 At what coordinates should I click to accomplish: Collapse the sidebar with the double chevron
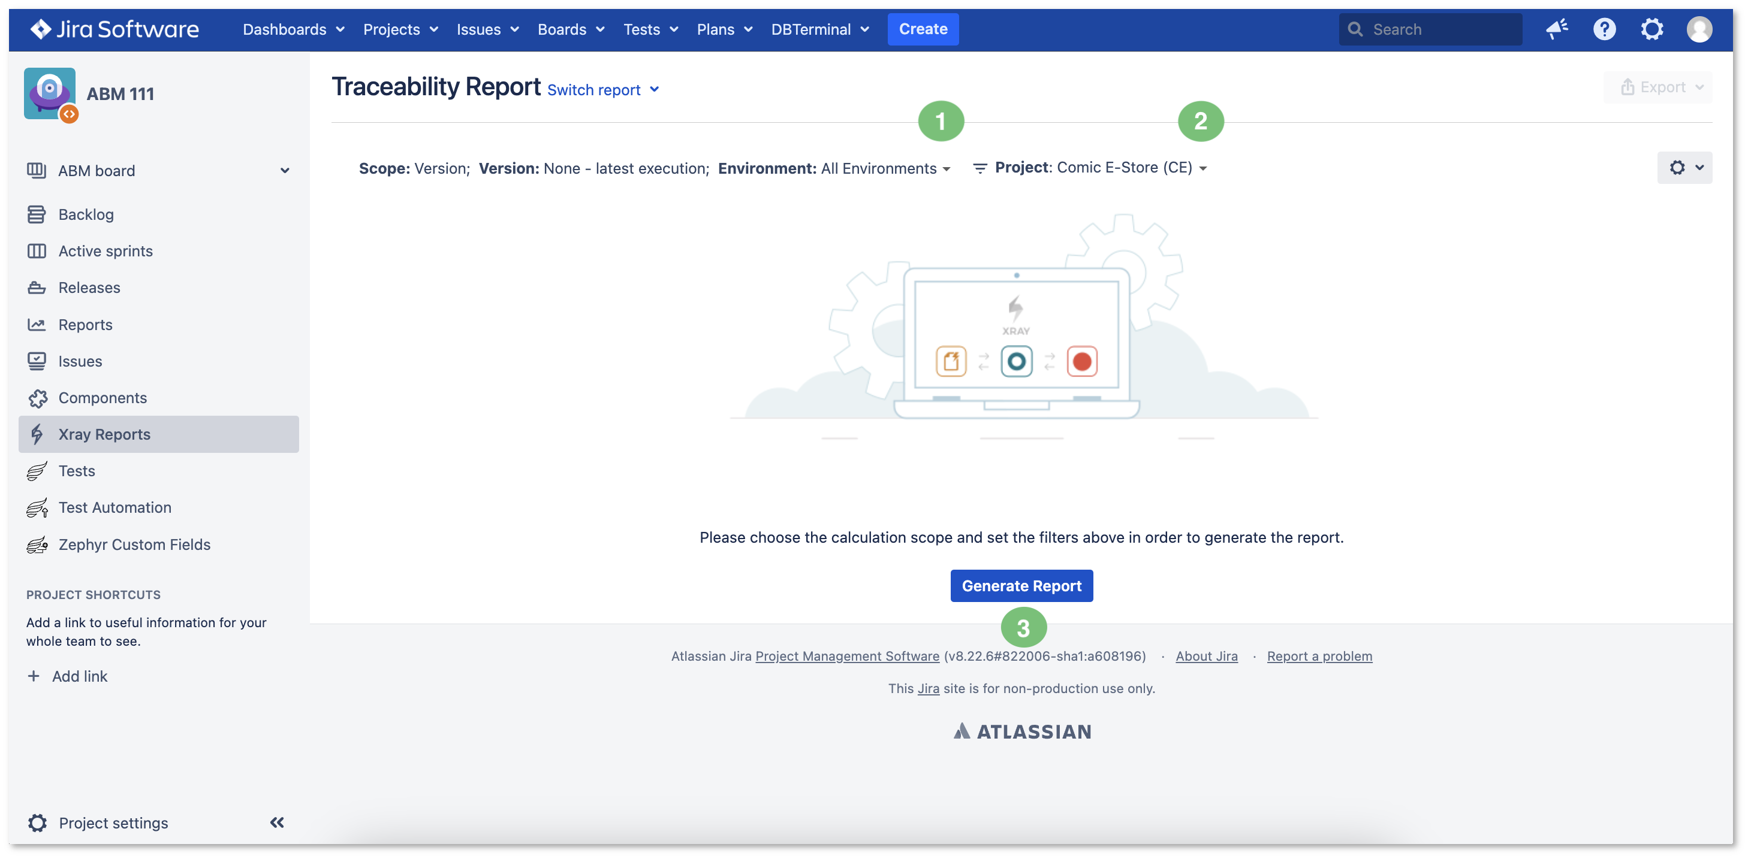click(x=277, y=822)
